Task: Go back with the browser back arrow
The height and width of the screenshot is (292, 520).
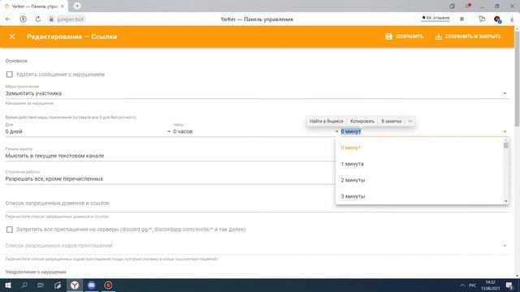Action: (x=8, y=19)
